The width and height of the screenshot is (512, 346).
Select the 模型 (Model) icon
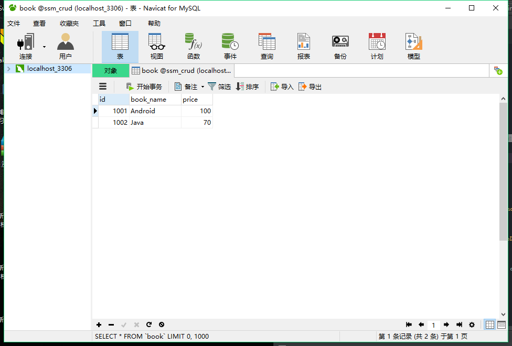[x=413, y=47]
